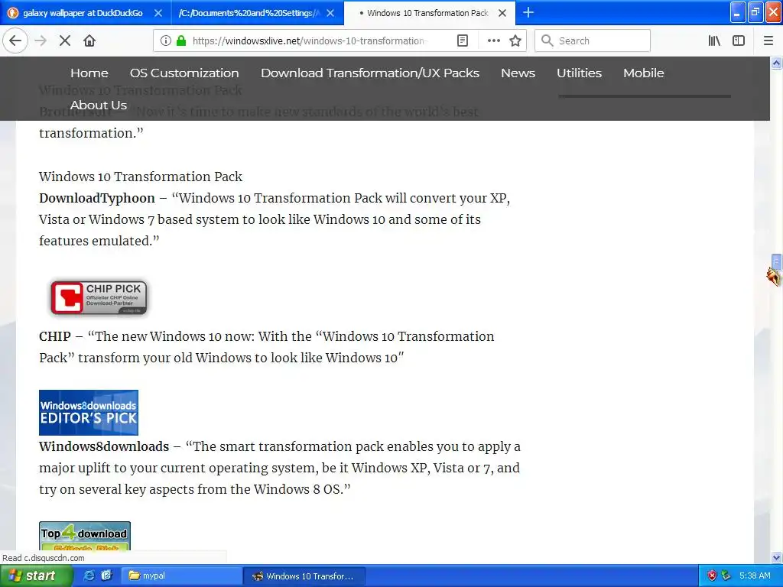
Task: Click the Top4download badge image
Action: [85, 537]
